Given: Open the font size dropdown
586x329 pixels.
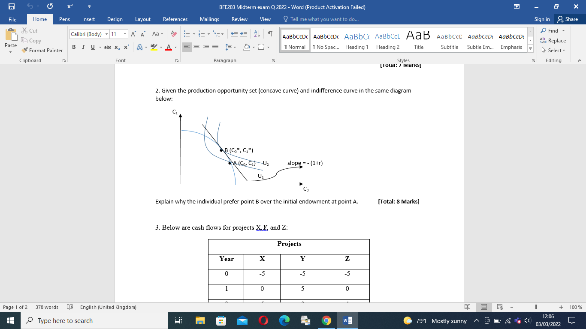Looking at the screenshot, I should click(x=125, y=34).
